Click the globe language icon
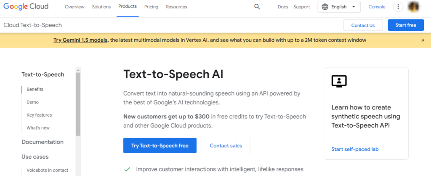The height and width of the screenshot is (176, 431). point(325,7)
